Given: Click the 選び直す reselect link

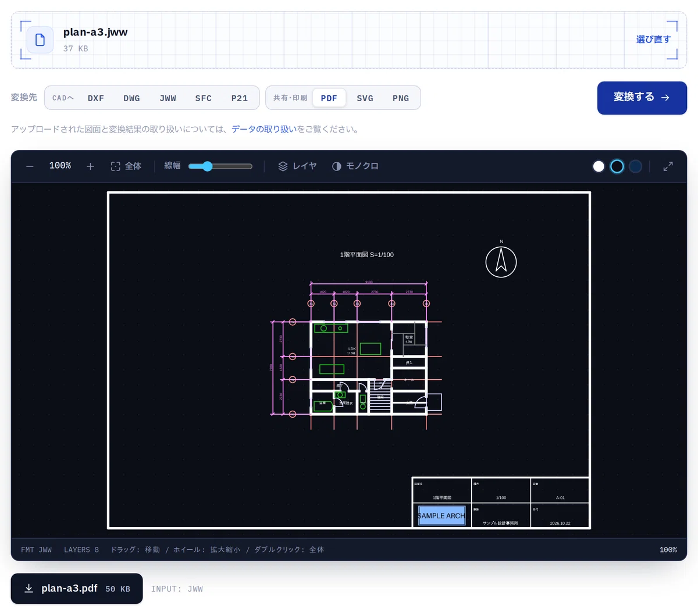Looking at the screenshot, I should tap(653, 40).
